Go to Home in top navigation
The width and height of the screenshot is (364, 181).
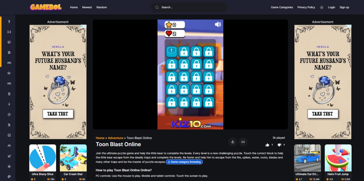(x=74, y=7)
